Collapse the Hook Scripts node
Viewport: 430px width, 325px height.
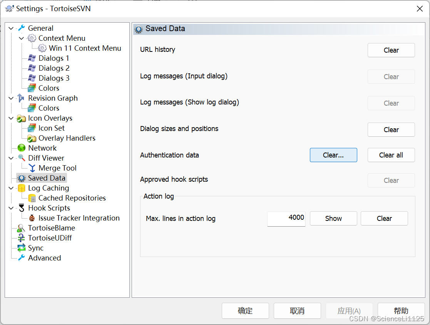(x=11, y=208)
